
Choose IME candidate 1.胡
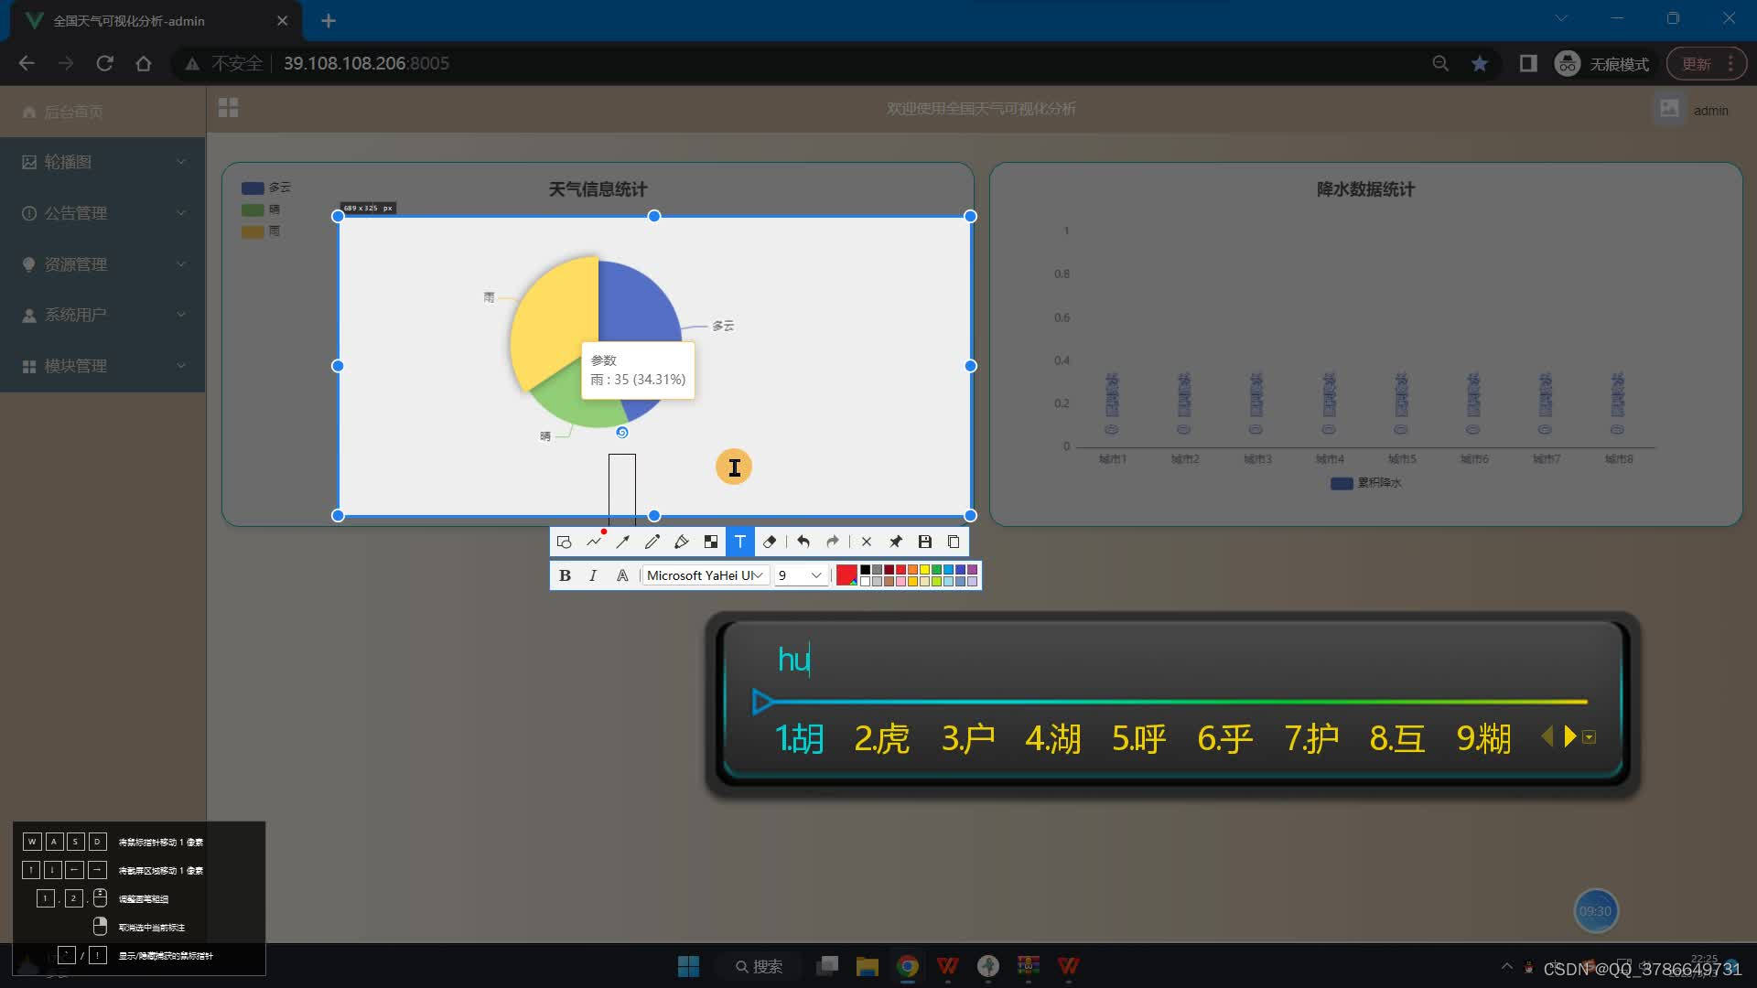(800, 738)
